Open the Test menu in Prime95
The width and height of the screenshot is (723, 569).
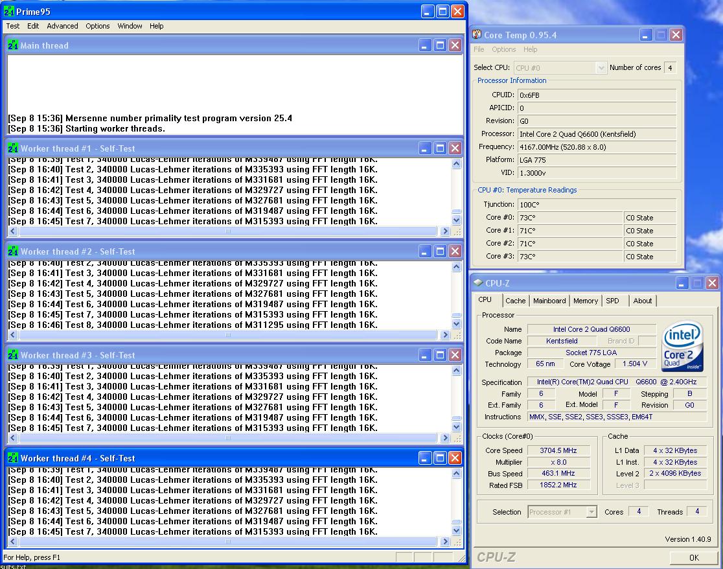point(13,26)
